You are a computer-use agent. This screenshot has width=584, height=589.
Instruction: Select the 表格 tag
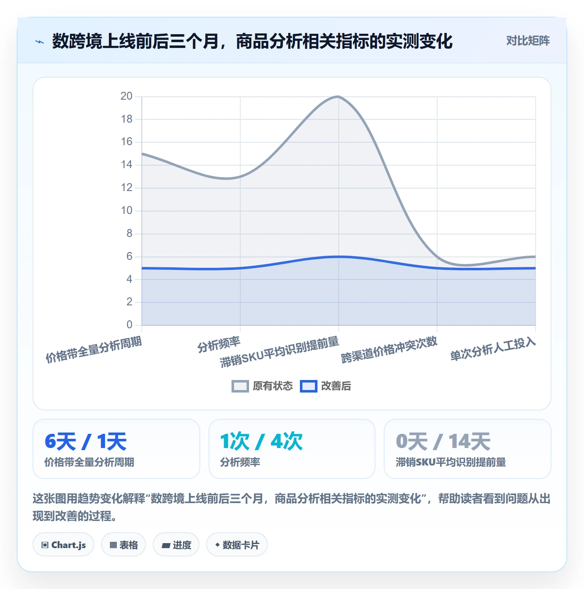(123, 545)
